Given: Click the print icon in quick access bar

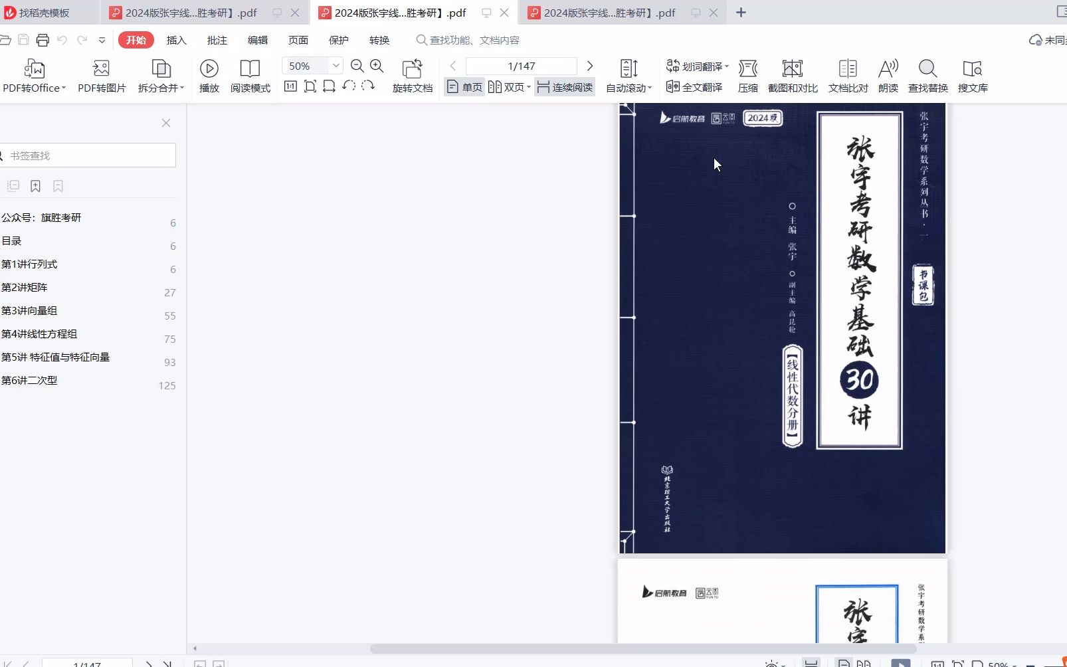Looking at the screenshot, I should pyautogui.click(x=43, y=40).
